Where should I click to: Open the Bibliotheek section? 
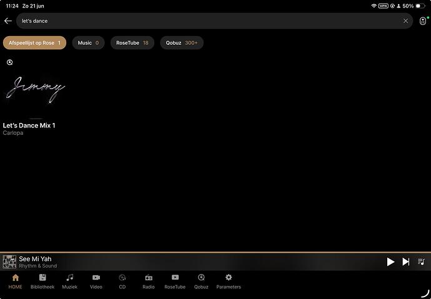coord(42,282)
